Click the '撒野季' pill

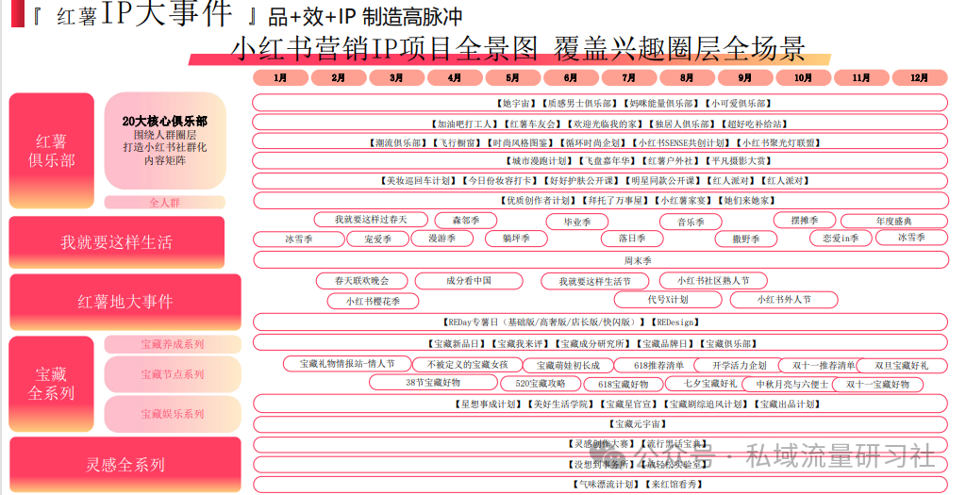tap(746, 239)
